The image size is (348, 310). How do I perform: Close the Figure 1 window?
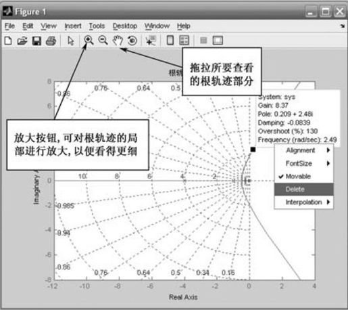tap(340, 12)
